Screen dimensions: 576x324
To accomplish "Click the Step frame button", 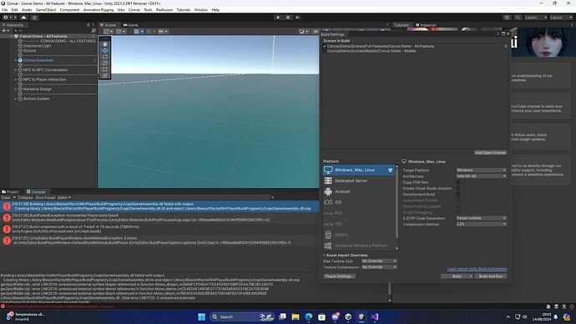I will [x=297, y=18].
